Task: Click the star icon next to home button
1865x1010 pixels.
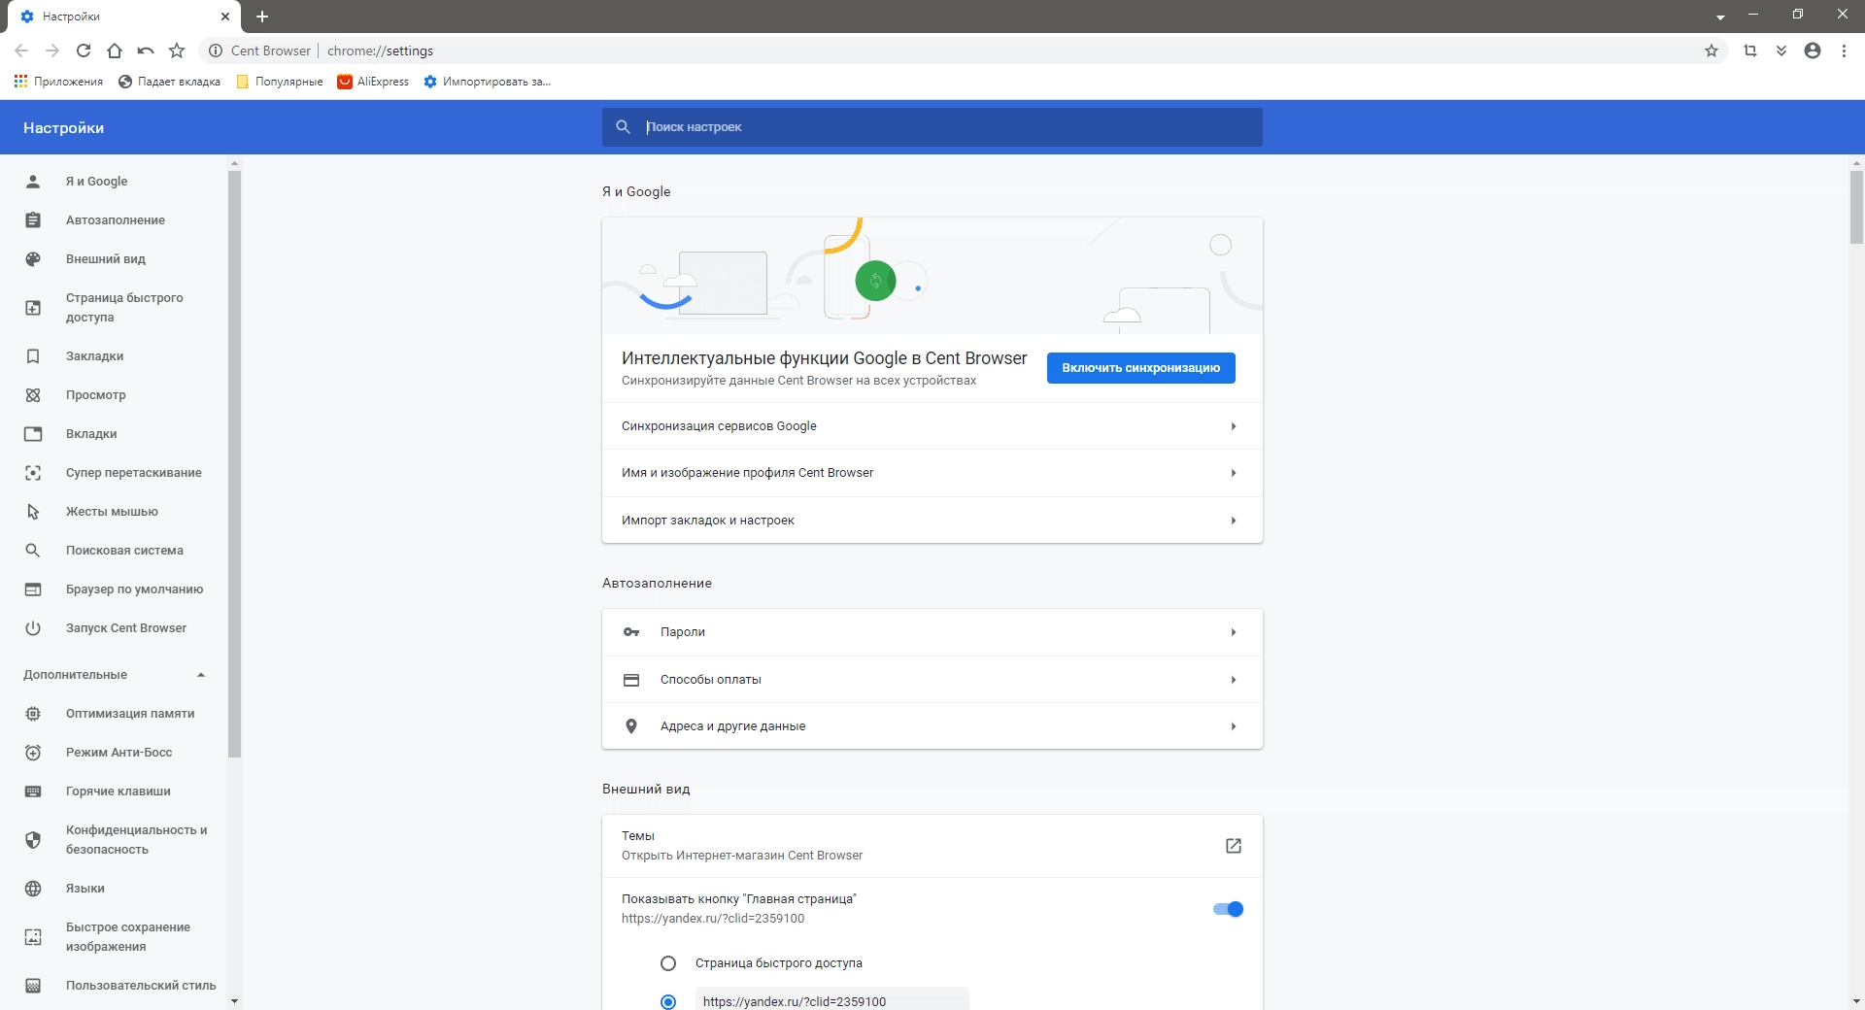Action: click(177, 50)
